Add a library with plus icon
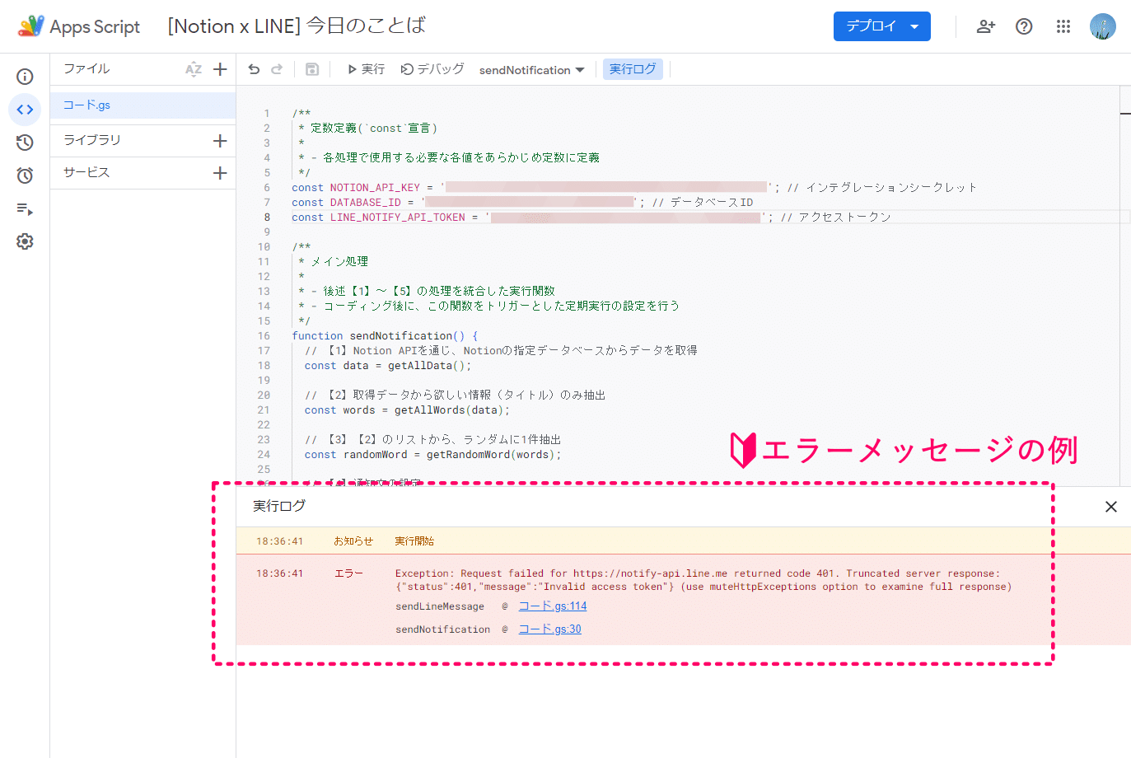1131x758 pixels. (220, 141)
